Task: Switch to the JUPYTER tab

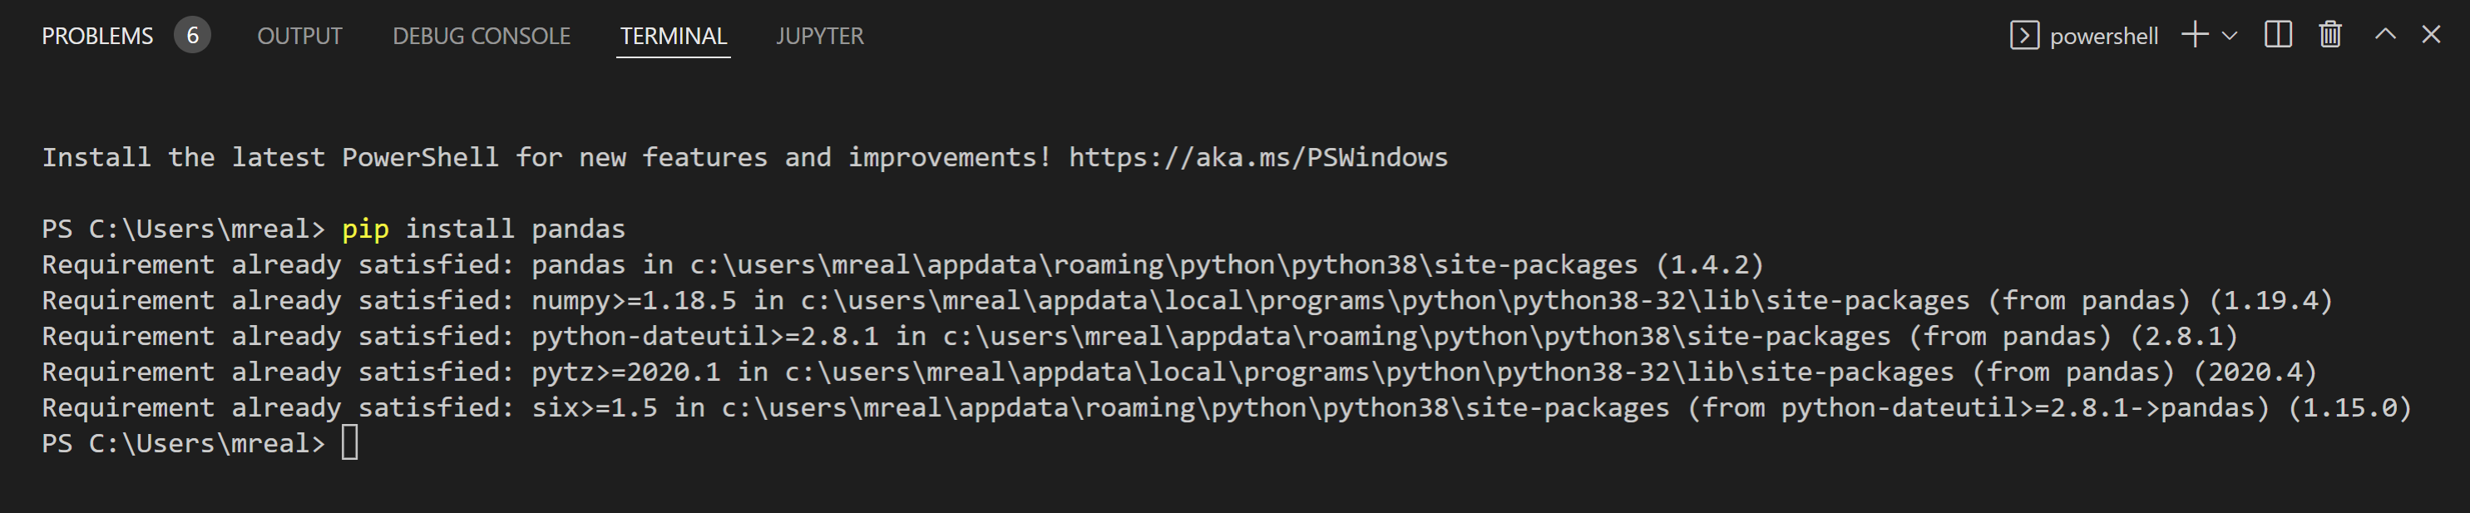Action: point(819,37)
